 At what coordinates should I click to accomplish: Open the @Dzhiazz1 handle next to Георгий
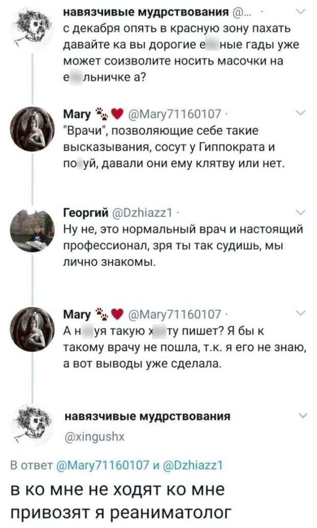click(142, 213)
